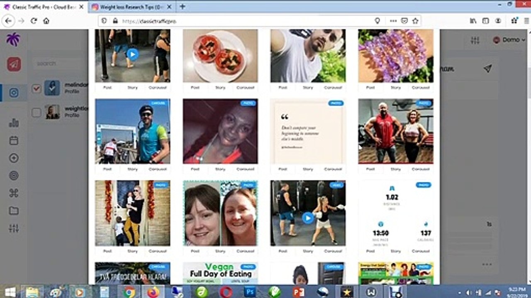Select the purple crystal bracelet thumbnail
531x298 pixels.
tap(396, 56)
